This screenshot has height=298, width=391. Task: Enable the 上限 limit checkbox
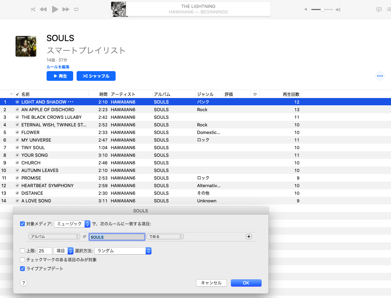(x=23, y=251)
